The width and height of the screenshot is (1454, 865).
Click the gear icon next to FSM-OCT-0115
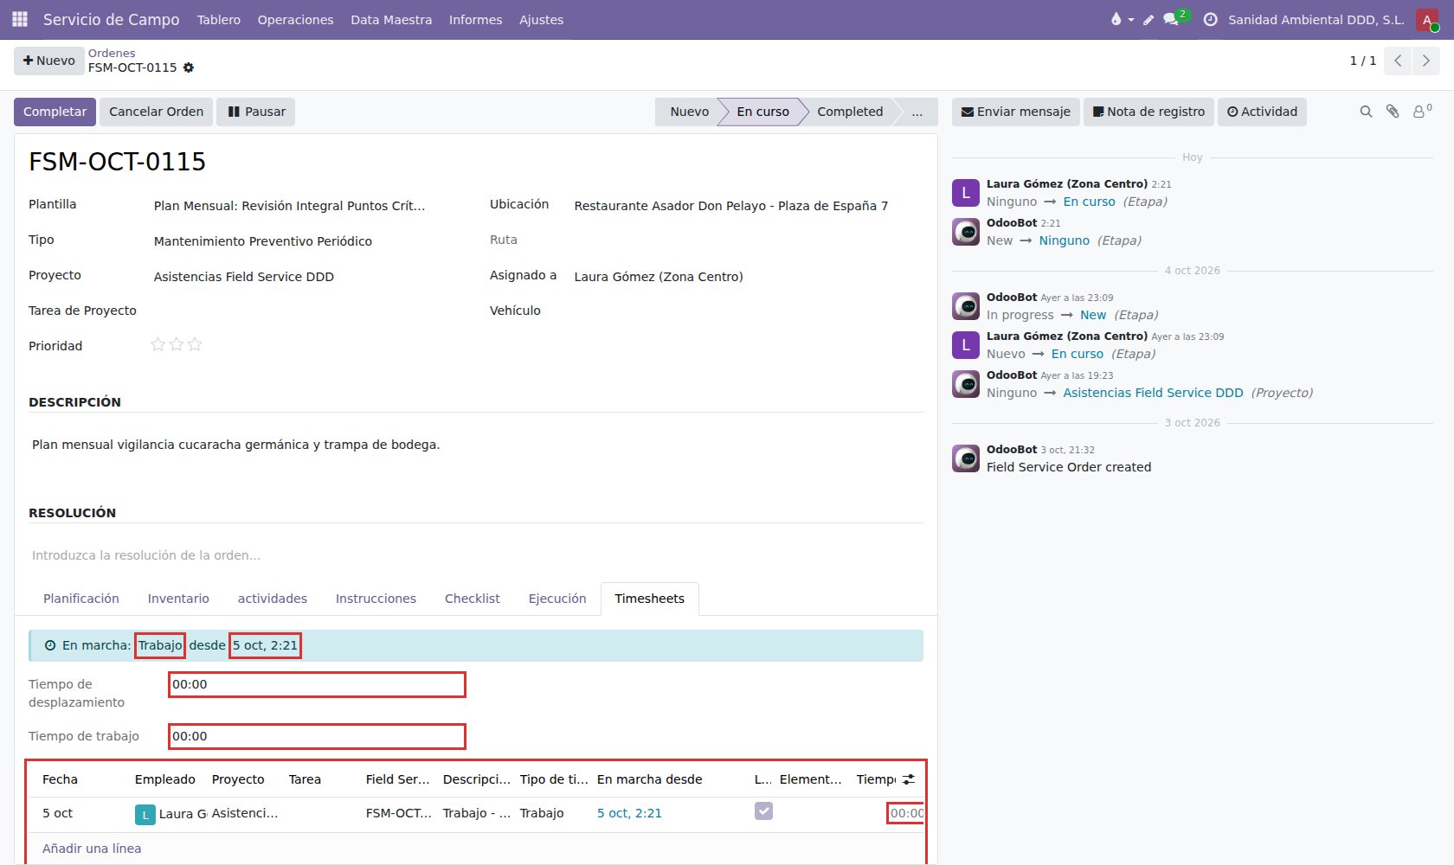coord(189,67)
